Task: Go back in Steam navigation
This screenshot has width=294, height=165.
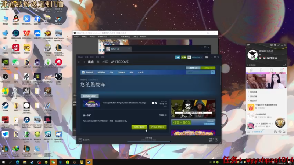Action: (x=79, y=62)
